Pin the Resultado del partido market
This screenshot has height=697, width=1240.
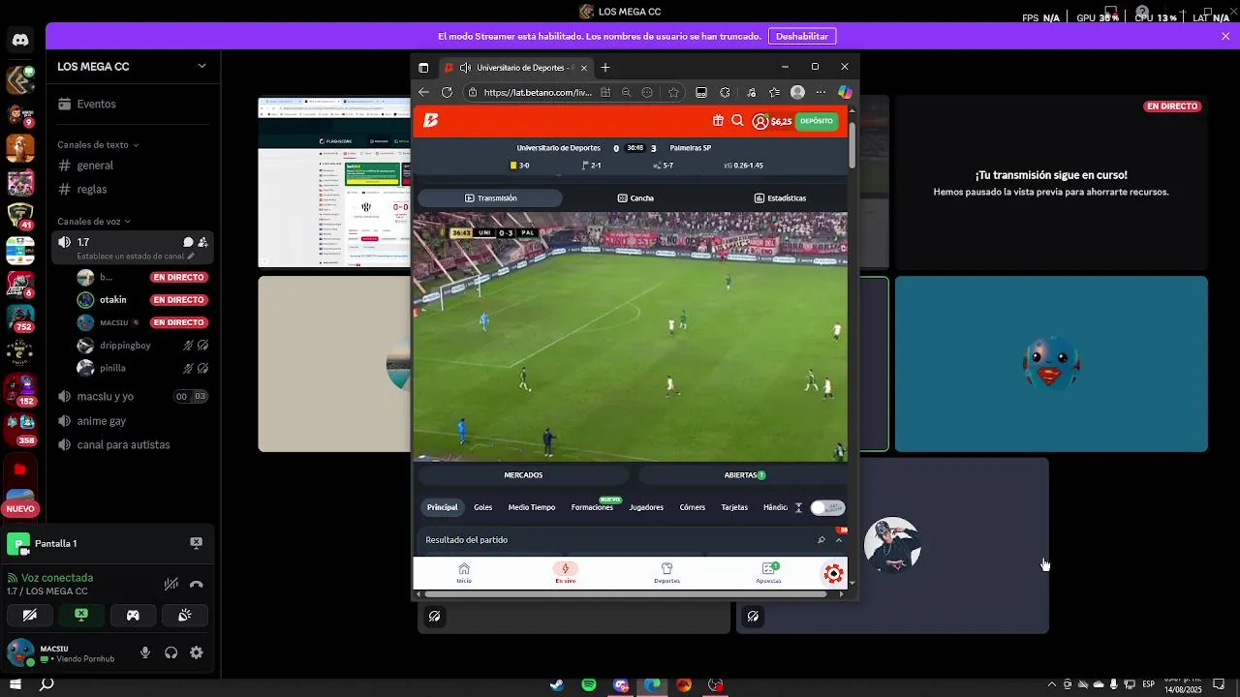tap(821, 540)
